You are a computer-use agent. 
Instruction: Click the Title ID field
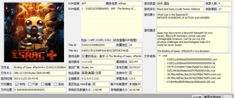(x=98, y=45)
